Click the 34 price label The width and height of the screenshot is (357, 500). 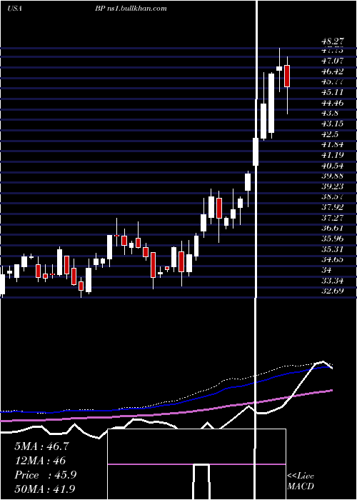(x=327, y=270)
